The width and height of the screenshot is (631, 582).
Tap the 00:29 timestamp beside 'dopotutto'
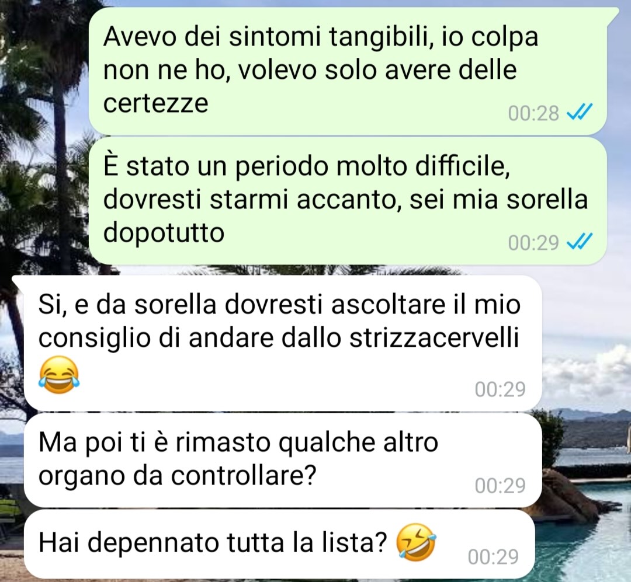tap(533, 242)
